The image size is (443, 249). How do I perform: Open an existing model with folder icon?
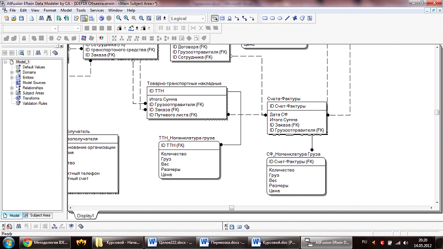point(14,19)
